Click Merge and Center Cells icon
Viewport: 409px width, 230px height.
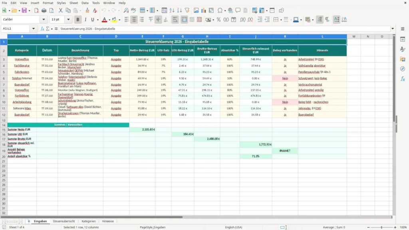coord(185,20)
